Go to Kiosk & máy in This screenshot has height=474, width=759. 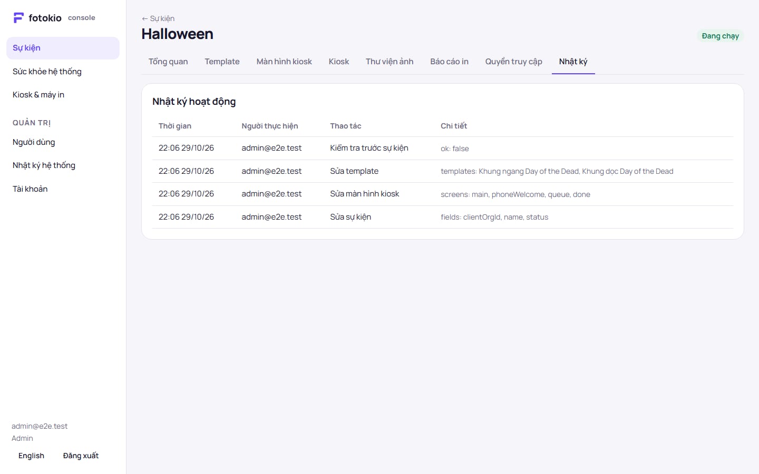click(x=63, y=95)
